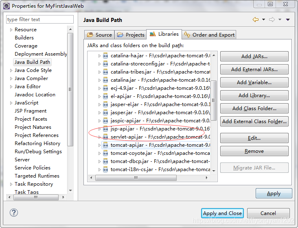The image size is (298, 228).
Task: Open the Order and Export tab
Action: (x=209, y=35)
